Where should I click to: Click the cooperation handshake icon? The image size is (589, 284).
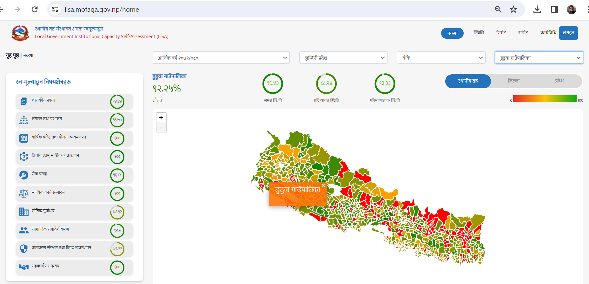point(24,267)
